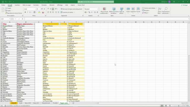Image resolution: width=190 pixels, height=107 pixels.
Task: Open the Format cells menu
Action: click(x=138, y=11)
